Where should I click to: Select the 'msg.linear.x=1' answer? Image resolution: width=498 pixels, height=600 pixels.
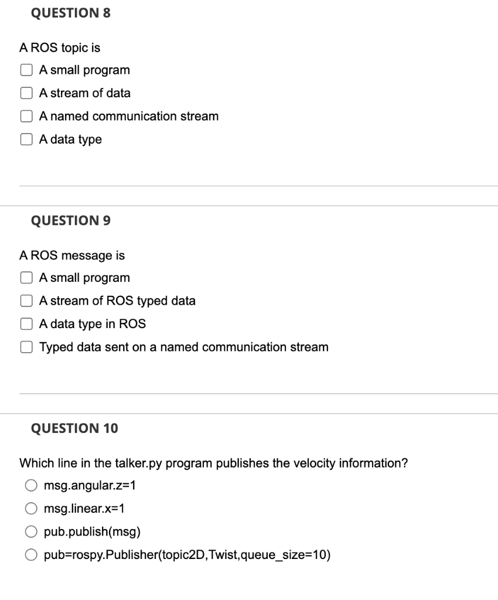[32, 508]
